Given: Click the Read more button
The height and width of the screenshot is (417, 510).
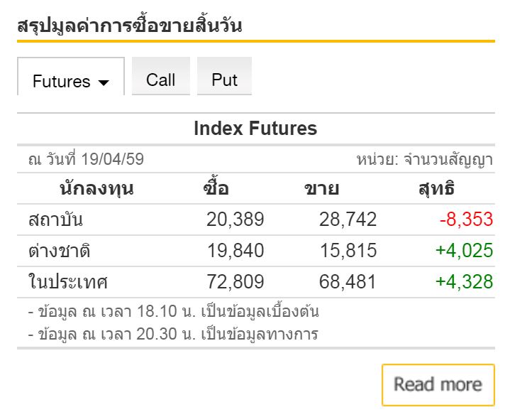Looking at the screenshot, I should tap(438, 385).
